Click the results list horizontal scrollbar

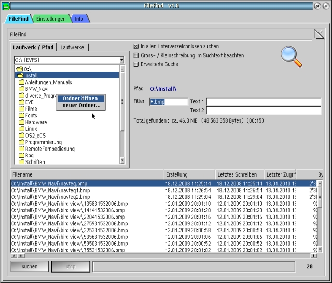click(x=156, y=255)
